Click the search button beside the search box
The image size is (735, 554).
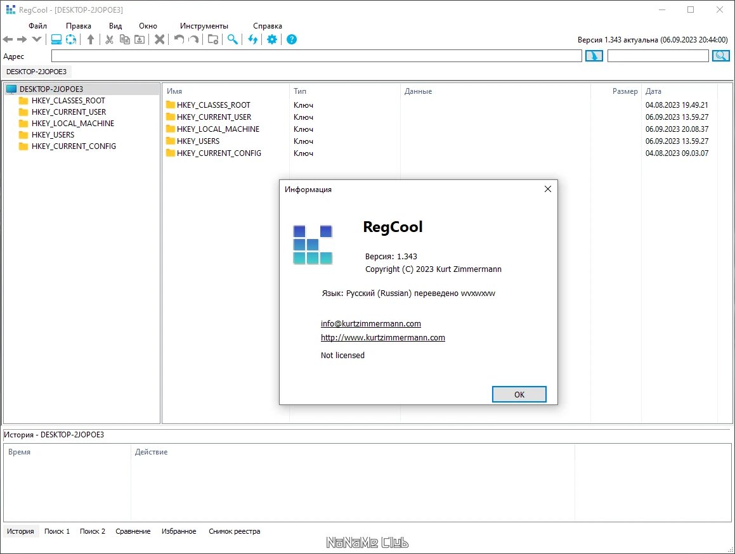pos(721,56)
